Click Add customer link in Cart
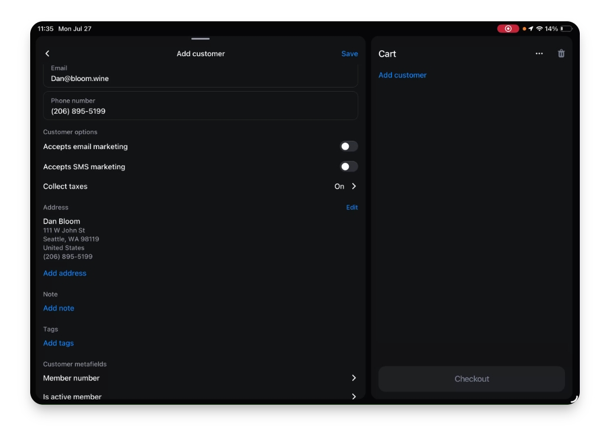This screenshot has height=426, width=610. point(402,75)
